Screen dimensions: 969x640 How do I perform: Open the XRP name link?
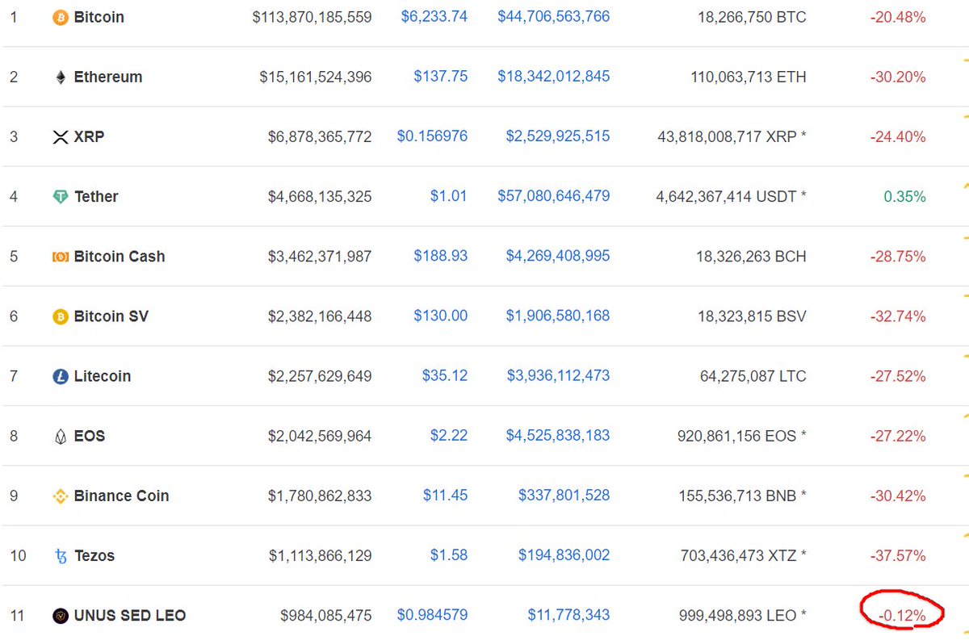pyautogui.click(x=89, y=136)
